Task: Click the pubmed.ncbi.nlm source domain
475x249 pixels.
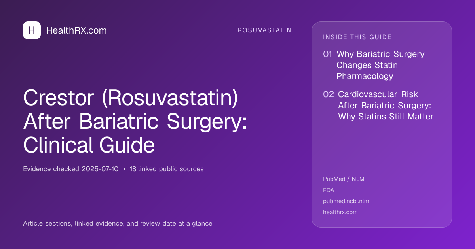Action: (x=346, y=201)
